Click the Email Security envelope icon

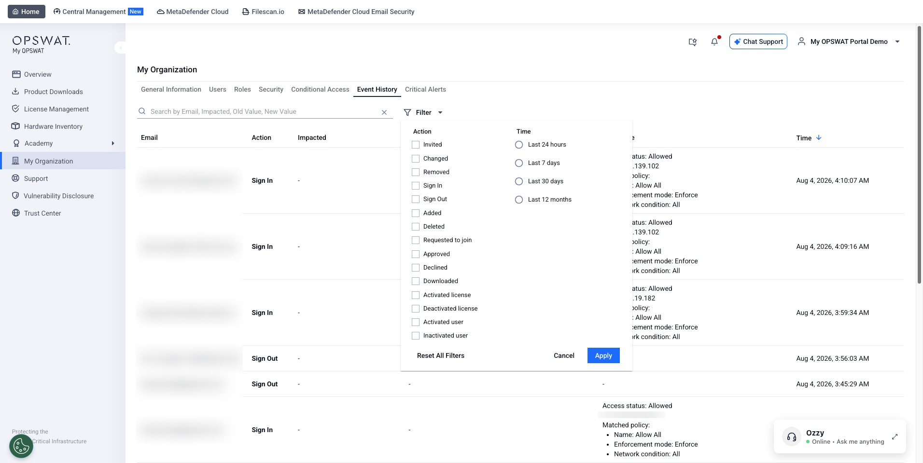(x=302, y=12)
